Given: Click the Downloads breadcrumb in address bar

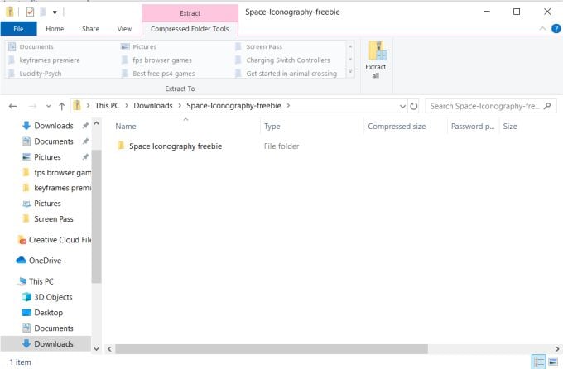Looking at the screenshot, I should pyautogui.click(x=153, y=106).
